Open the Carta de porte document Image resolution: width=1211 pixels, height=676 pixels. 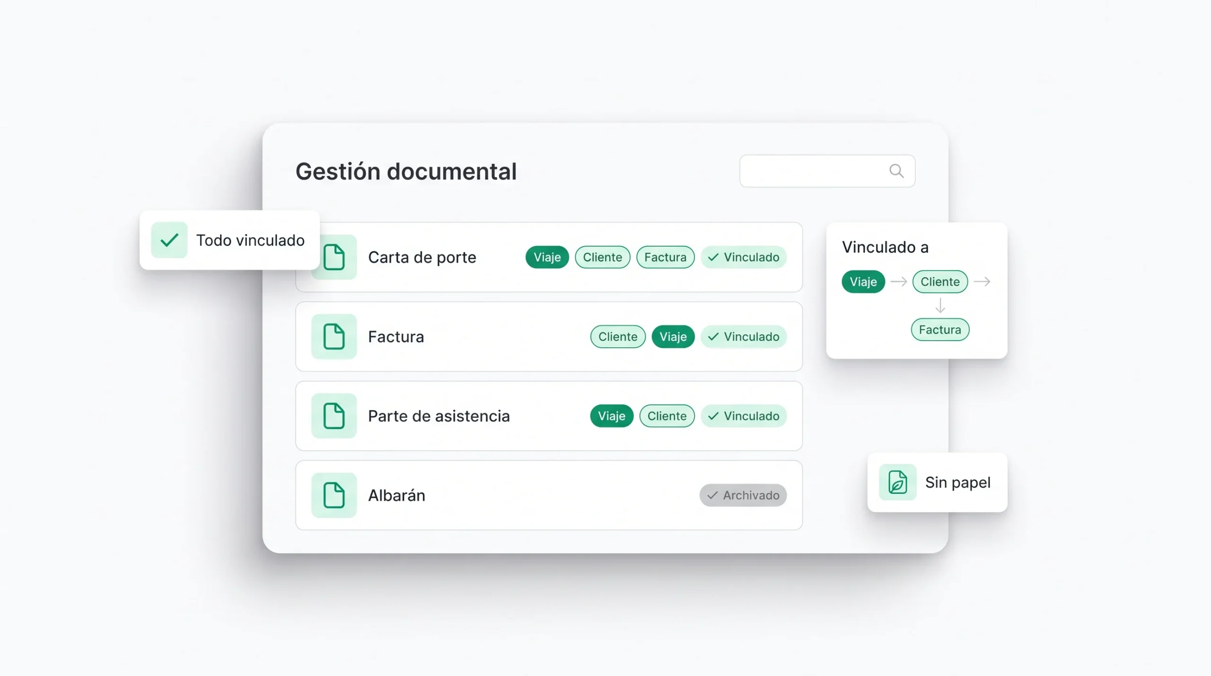tap(549, 257)
